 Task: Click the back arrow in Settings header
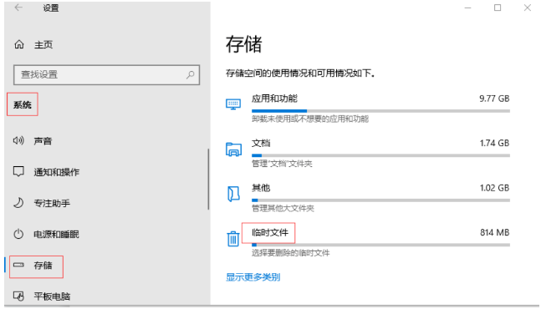[18, 8]
